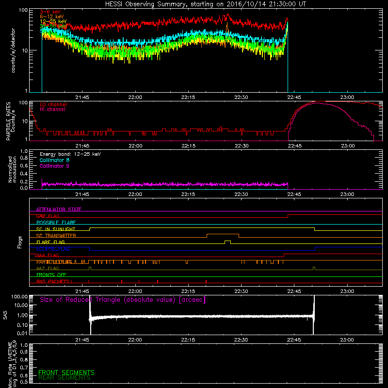This screenshot has width=388, height=388.
Task: Click the Normalized modulation axis label
Action: click(x=12, y=169)
